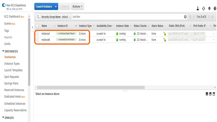This screenshot has height=122, width=217.
Task: Remove the Security Group Name filter tag
Action: [x=70, y=17]
